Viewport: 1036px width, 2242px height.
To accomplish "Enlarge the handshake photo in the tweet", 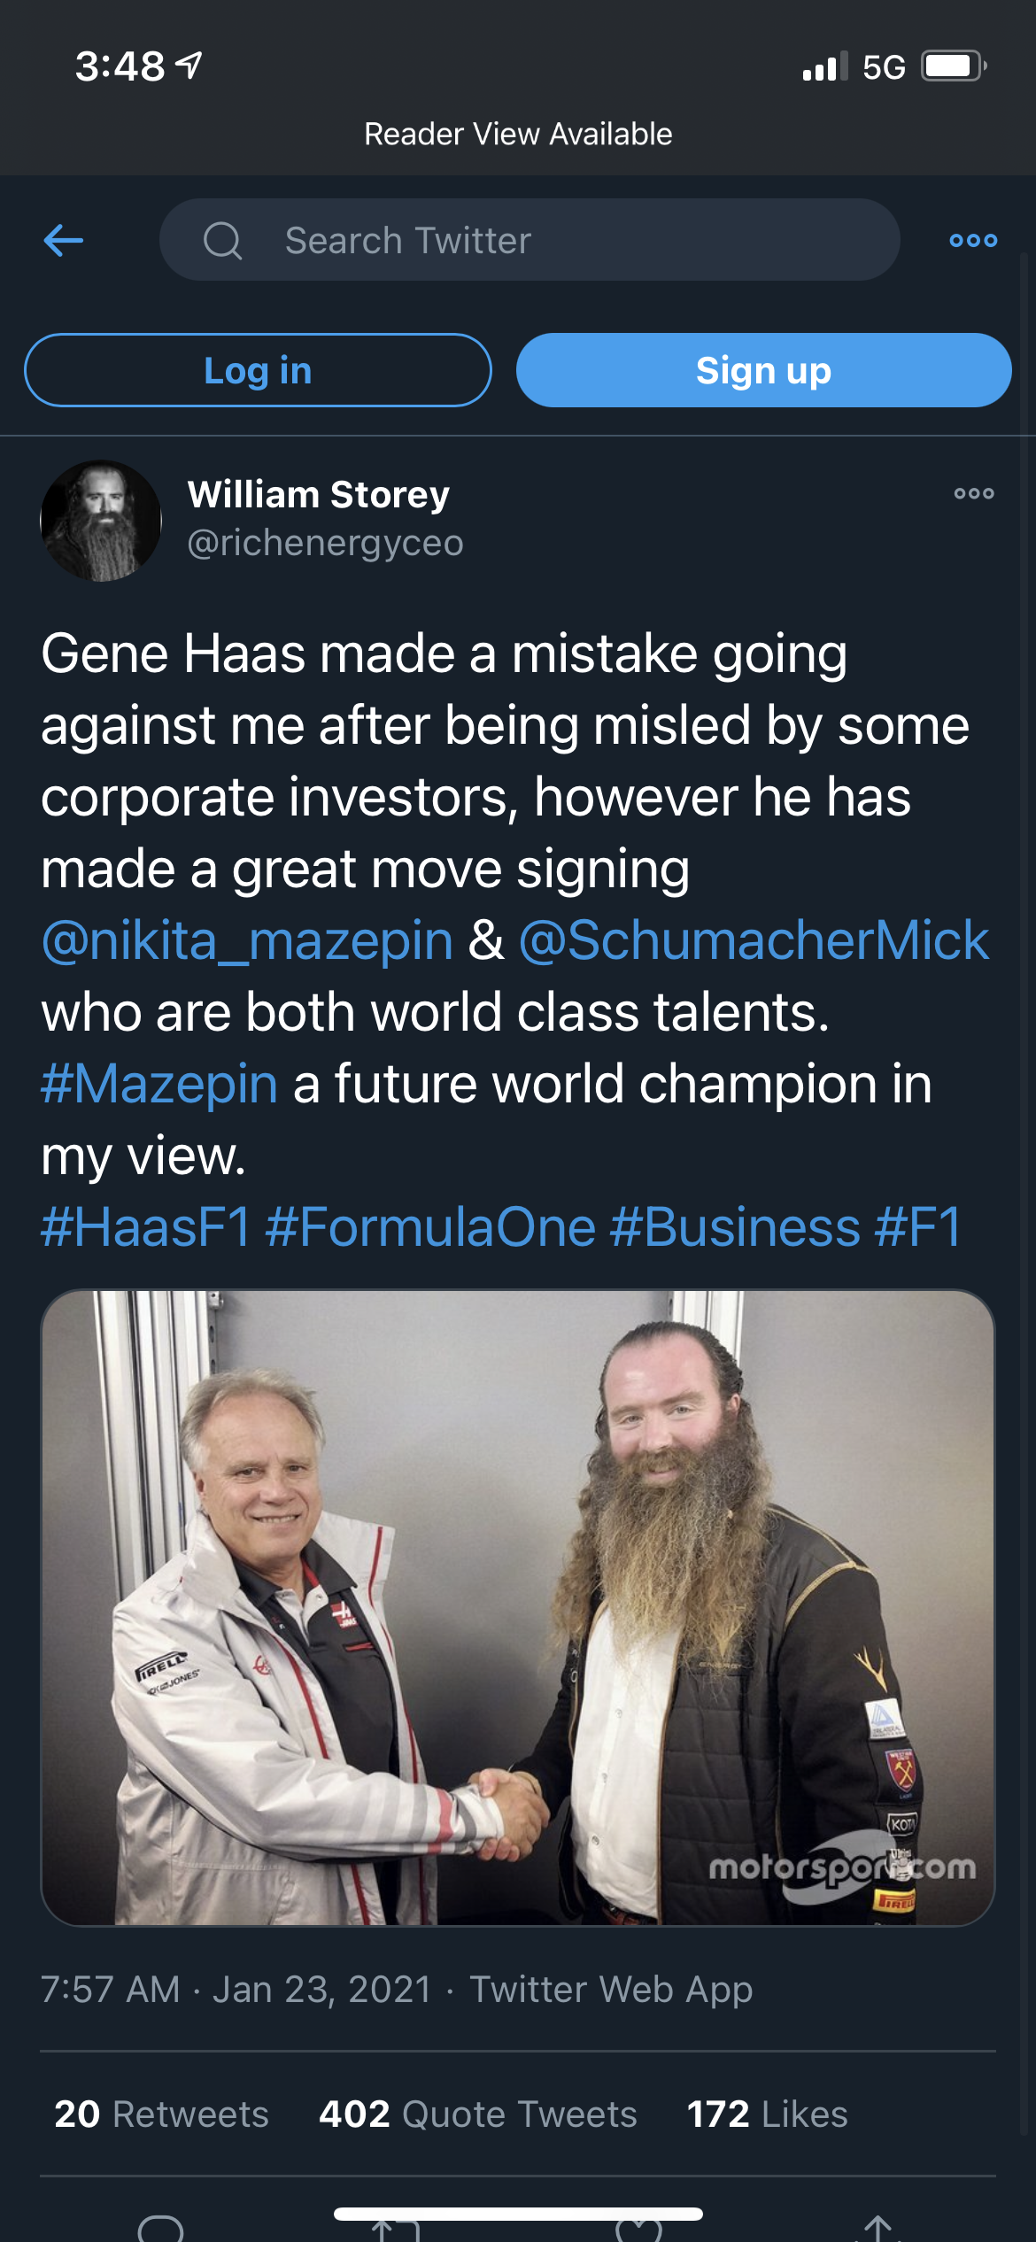I will 518,1607.
